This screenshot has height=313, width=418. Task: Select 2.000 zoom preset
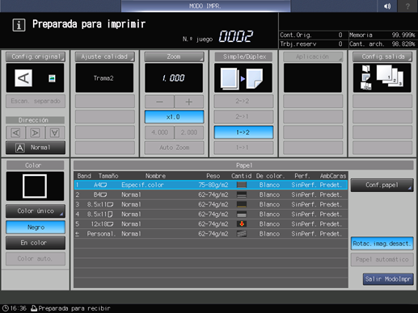189,132
